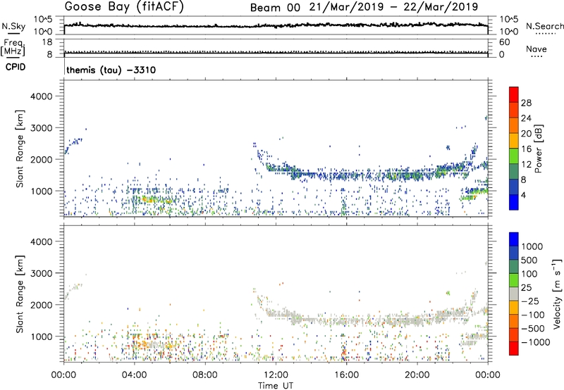The width and height of the screenshot is (564, 390).
Task: Click the "-100" label on the velocity colorbar
Action: coord(533,315)
